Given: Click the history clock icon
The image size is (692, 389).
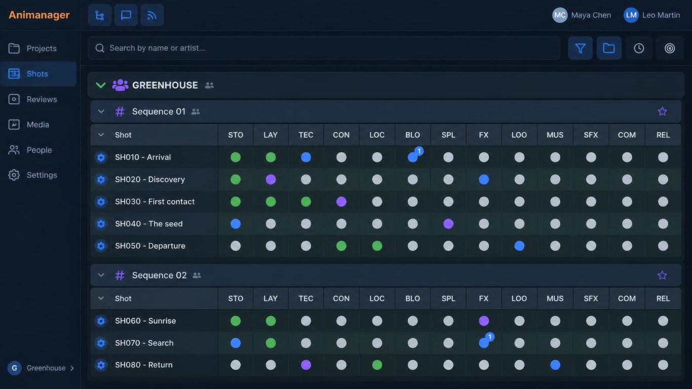Looking at the screenshot, I should click(x=639, y=48).
